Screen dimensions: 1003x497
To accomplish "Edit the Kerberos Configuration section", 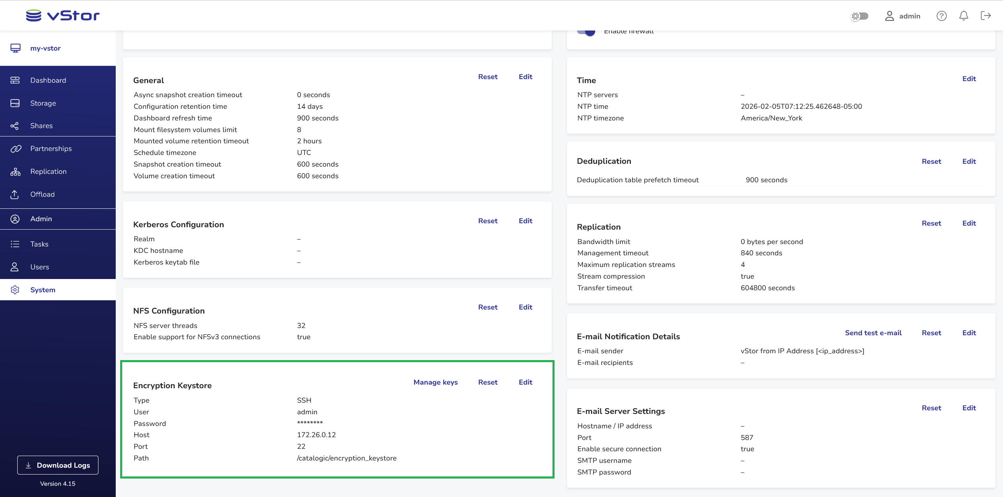I will [x=525, y=221].
